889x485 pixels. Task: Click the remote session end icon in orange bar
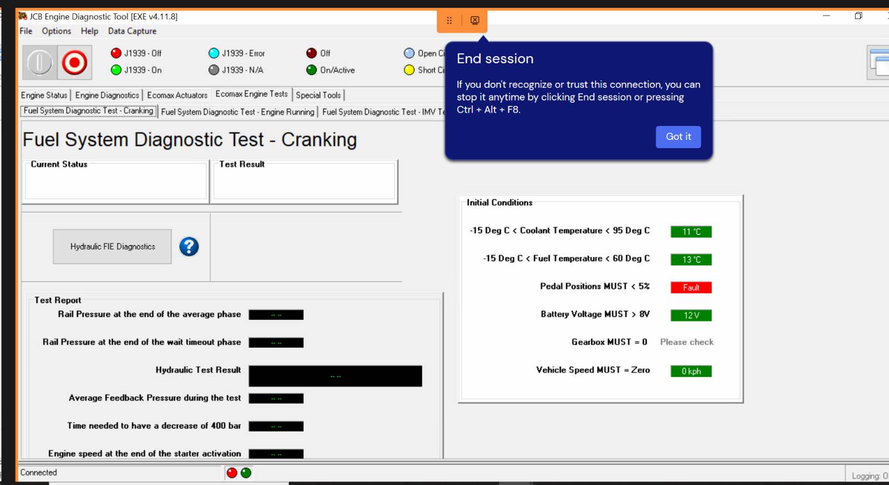click(x=475, y=21)
